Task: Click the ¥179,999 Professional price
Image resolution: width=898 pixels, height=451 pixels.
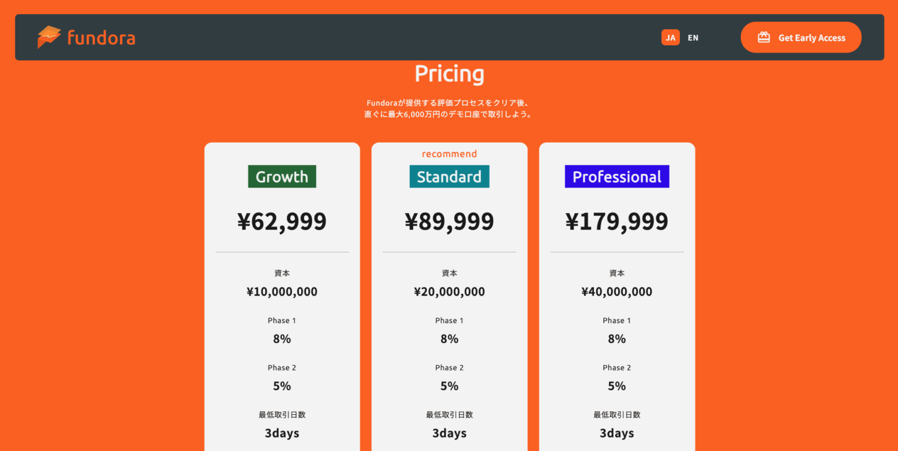Action: tap(617, 221)
